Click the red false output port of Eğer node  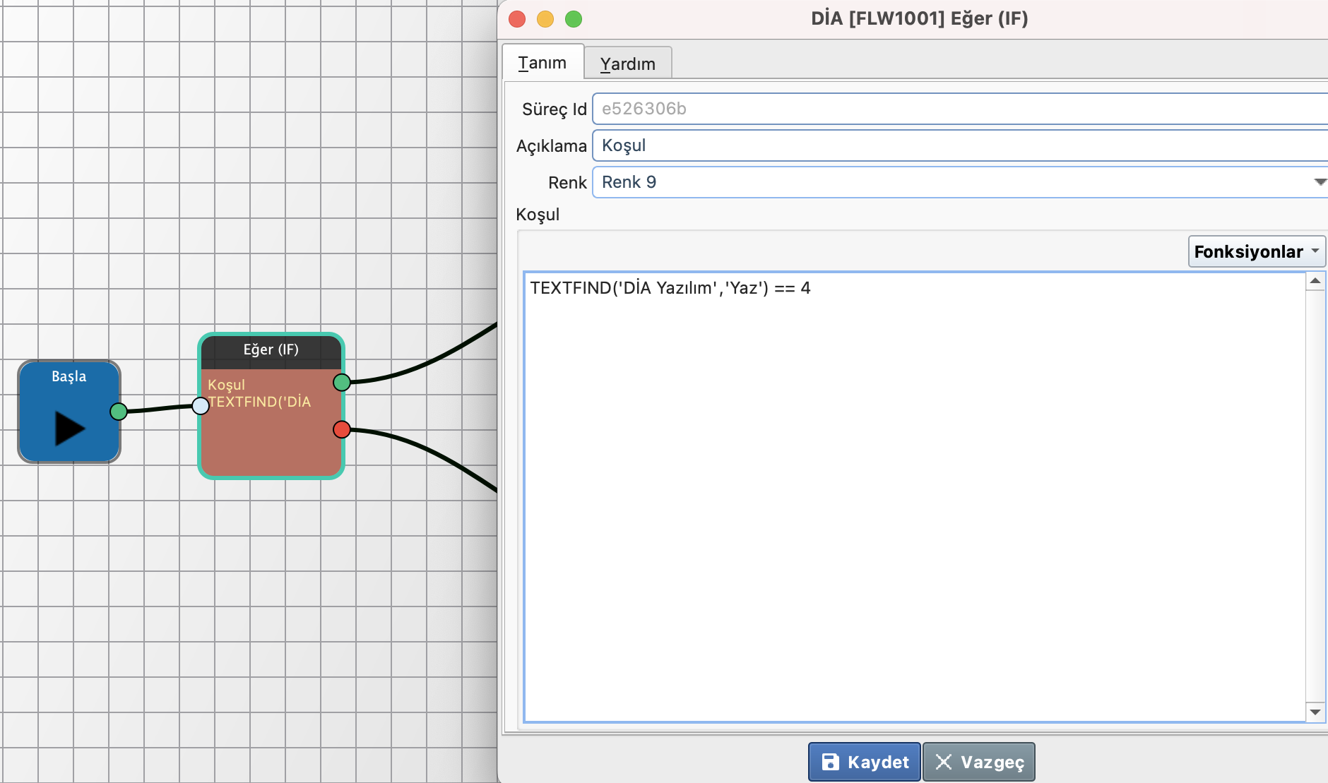[342, 429]
